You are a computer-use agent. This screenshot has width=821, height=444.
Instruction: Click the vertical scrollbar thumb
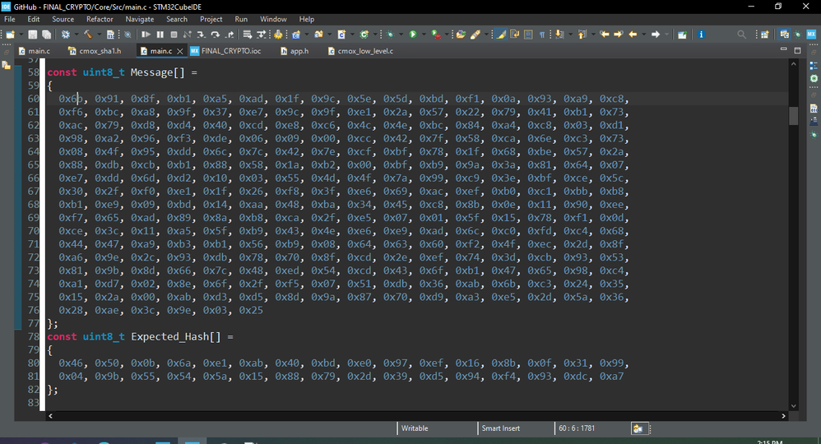pos(793,115)
